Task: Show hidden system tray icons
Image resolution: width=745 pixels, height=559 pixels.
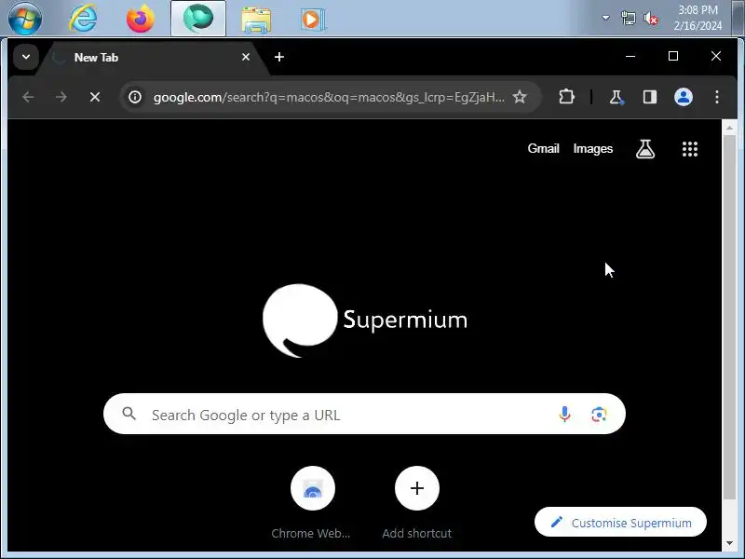Action: click(605, 18)
